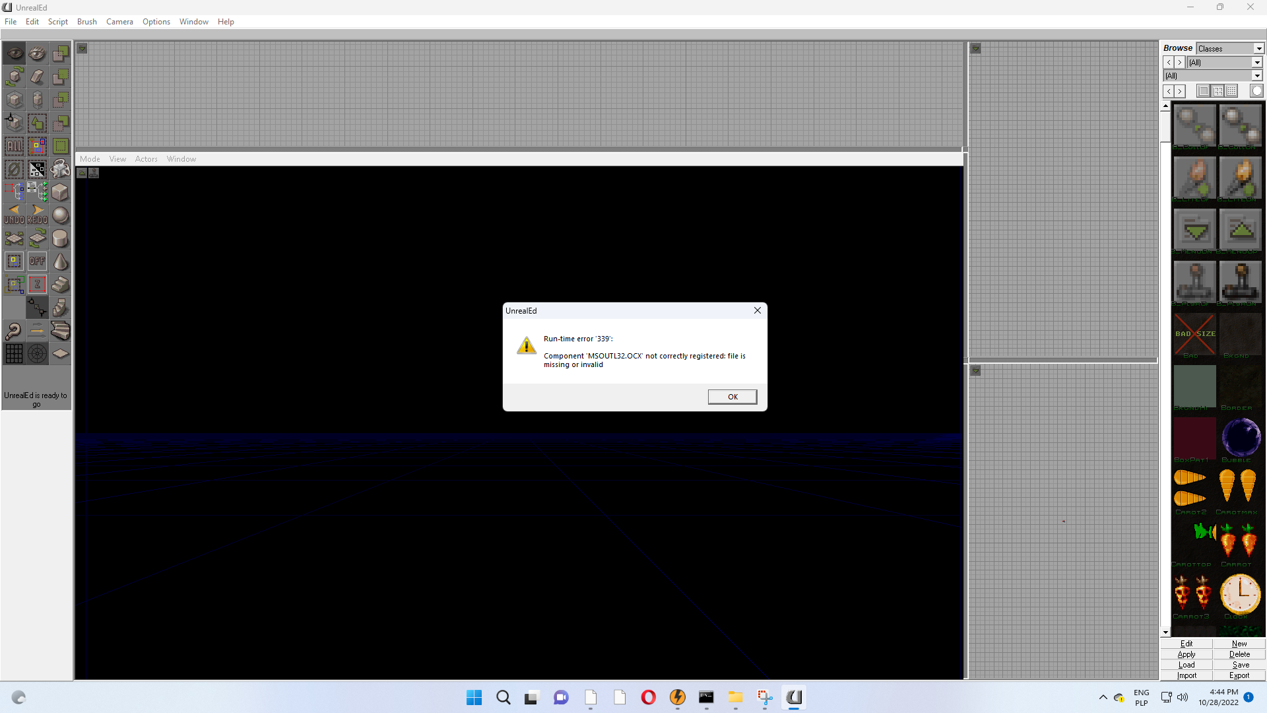Select the brush rotate tool

click(x=15, y=77)
